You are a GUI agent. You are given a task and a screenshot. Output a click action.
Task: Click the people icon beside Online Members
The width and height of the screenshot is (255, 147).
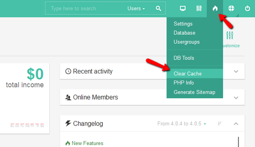coord(68,97)
